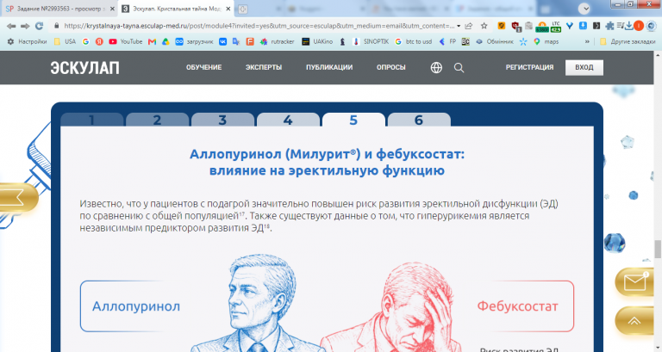This screenshot has width=662, height=352.
Task: Open the ОПРОСЫ menu item
Action: [x=391, y=67]
